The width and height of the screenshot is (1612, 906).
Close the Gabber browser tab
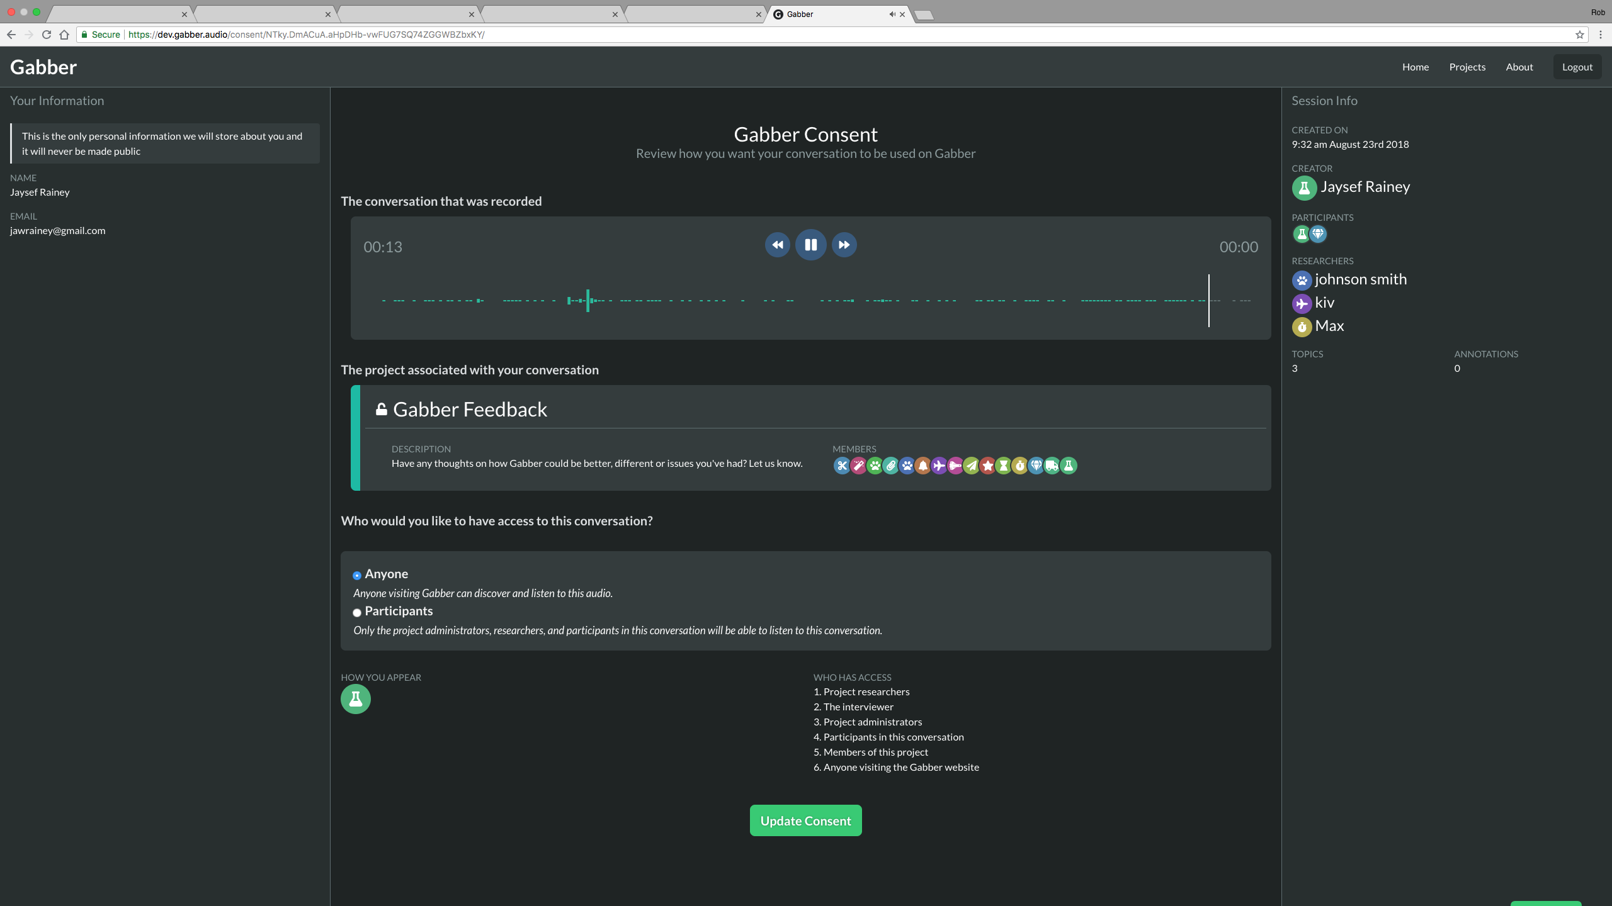pos(902,14)
